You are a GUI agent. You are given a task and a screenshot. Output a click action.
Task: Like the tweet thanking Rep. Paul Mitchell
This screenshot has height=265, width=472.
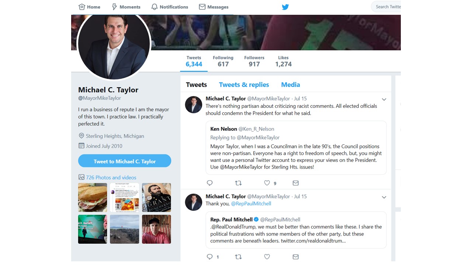(x=267, y=257)
